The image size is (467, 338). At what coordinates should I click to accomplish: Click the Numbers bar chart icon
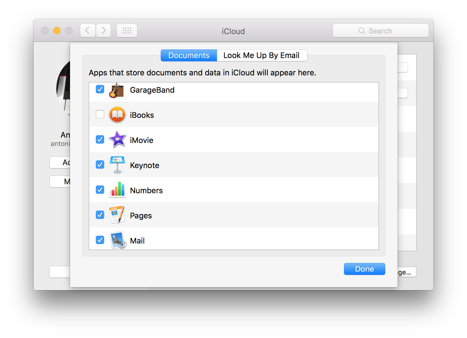[x=117, y=190]
